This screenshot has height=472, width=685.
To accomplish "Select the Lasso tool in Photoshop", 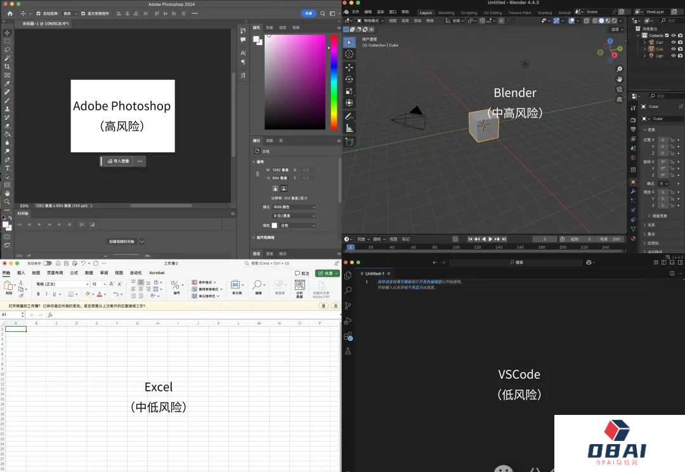I will coord(7,49).
